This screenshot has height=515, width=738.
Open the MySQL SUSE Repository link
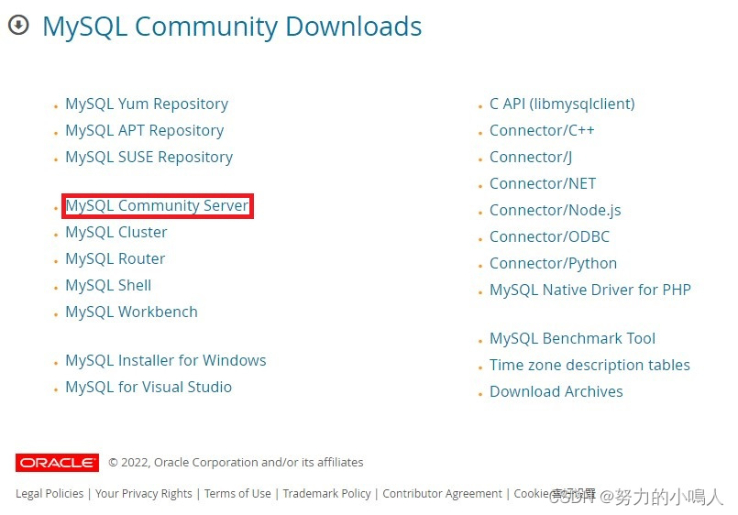[149, 157]
